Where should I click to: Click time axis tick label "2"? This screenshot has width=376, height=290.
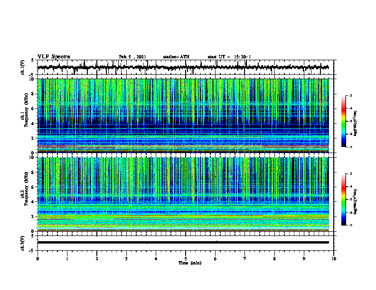(97, 259)
